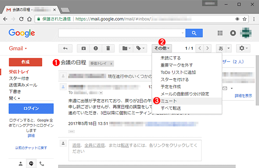Select 重要マークを外す menu item
The height and width of the screenshot is (168, 259).
(187, 65)
